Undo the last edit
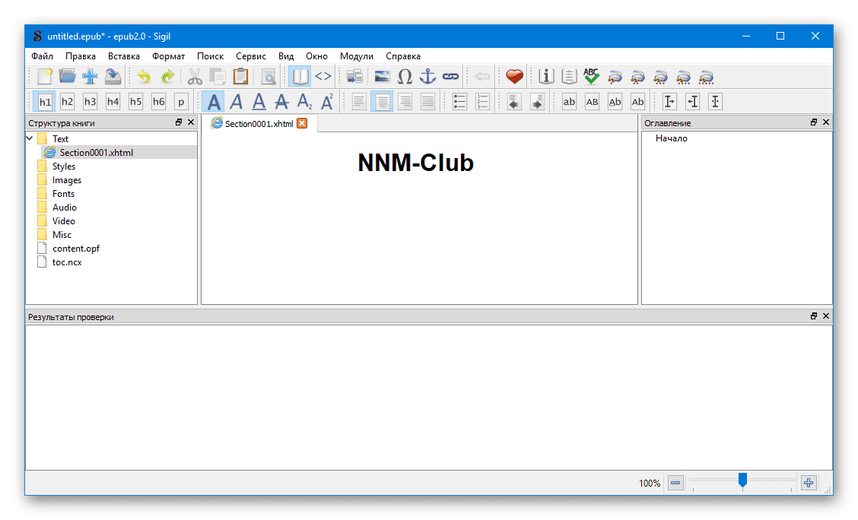858x520 pixels. tap(143, 77)
